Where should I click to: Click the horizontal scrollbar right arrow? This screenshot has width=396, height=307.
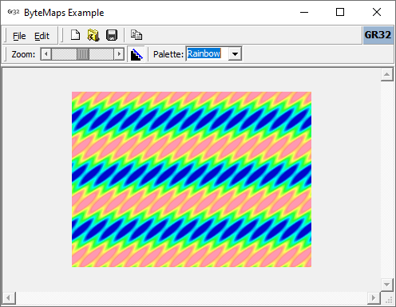tap(374, 297)
